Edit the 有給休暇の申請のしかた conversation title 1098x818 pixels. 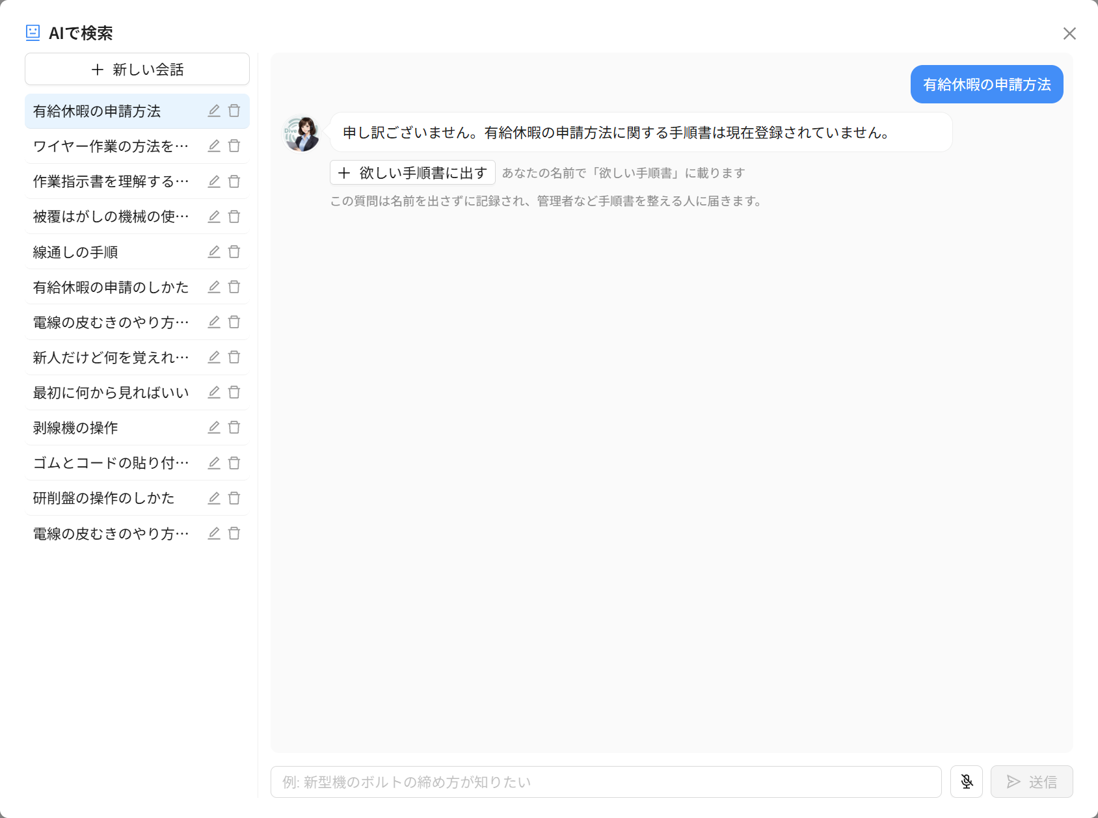[x=214, y=287]
